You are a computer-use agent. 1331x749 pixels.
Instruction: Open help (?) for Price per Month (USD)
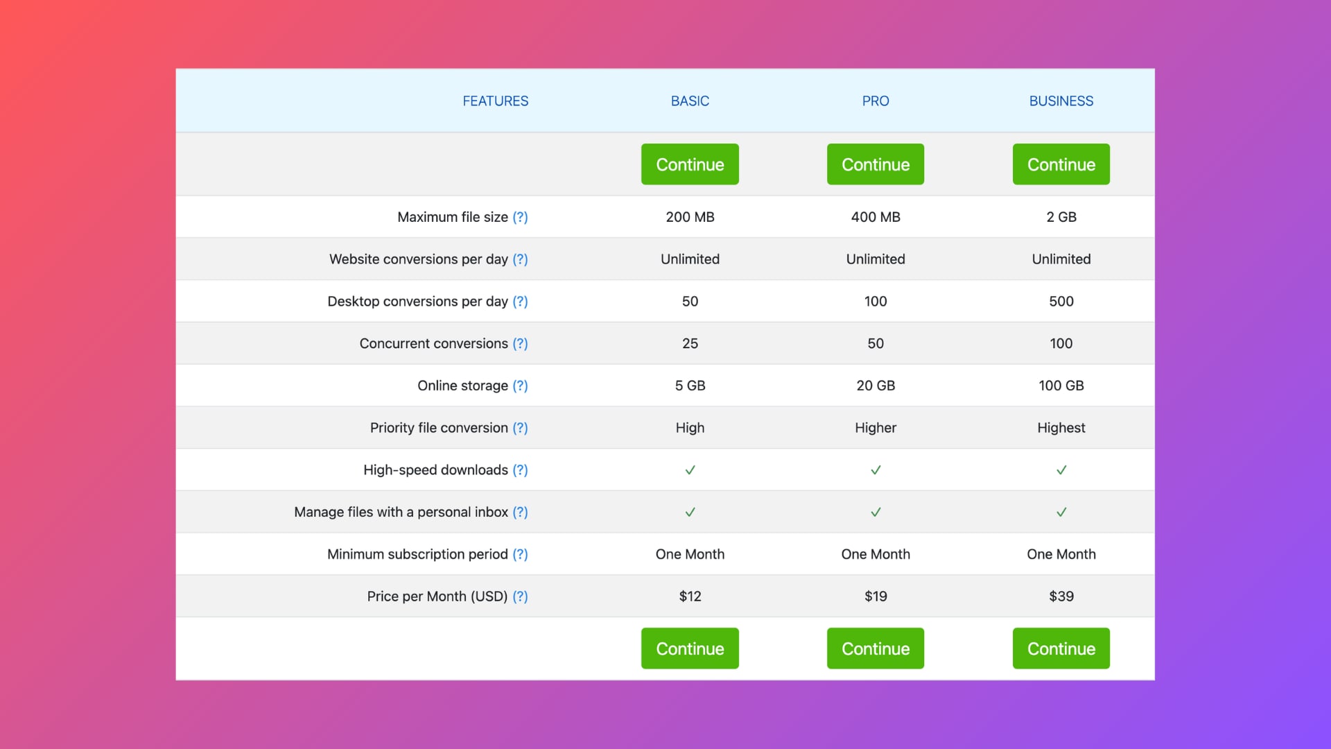[x=520, y=596]
